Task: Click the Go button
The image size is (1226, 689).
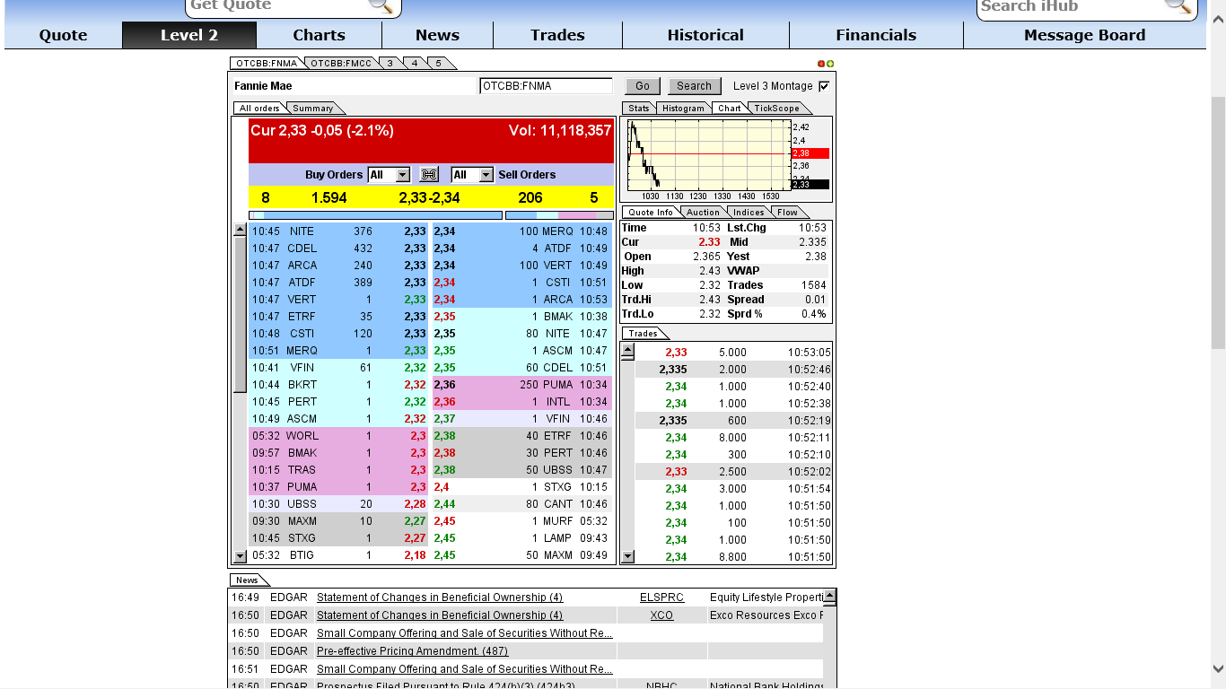Action: pyautogui.click(x=643, y=85)
